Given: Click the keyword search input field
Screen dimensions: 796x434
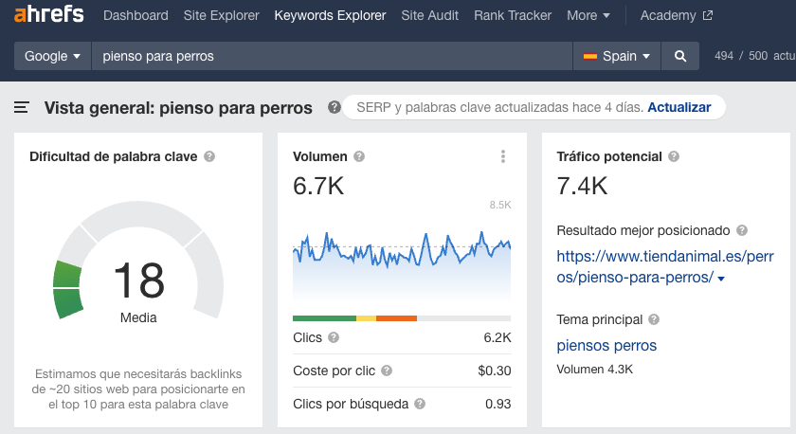Looking at the screenshot, I should coord(332,56).
